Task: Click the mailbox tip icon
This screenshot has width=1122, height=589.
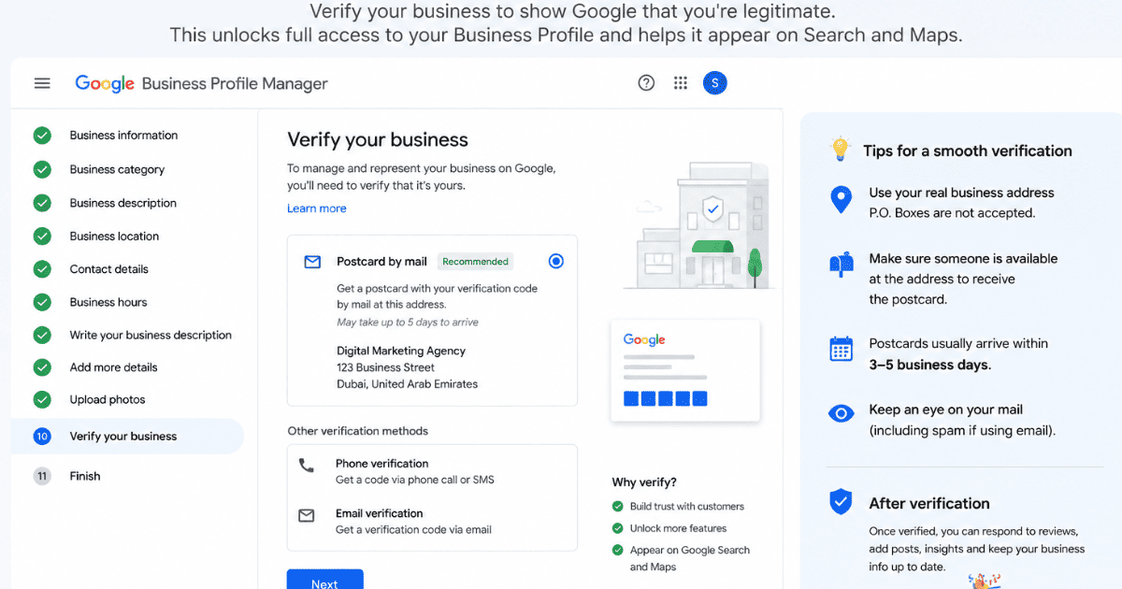Action: [x=841, y=265]
